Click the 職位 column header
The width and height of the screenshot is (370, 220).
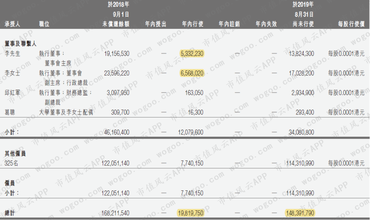[44, 24]
